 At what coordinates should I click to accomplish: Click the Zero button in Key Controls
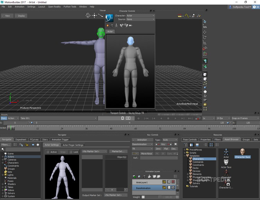[x=158, y=149]
